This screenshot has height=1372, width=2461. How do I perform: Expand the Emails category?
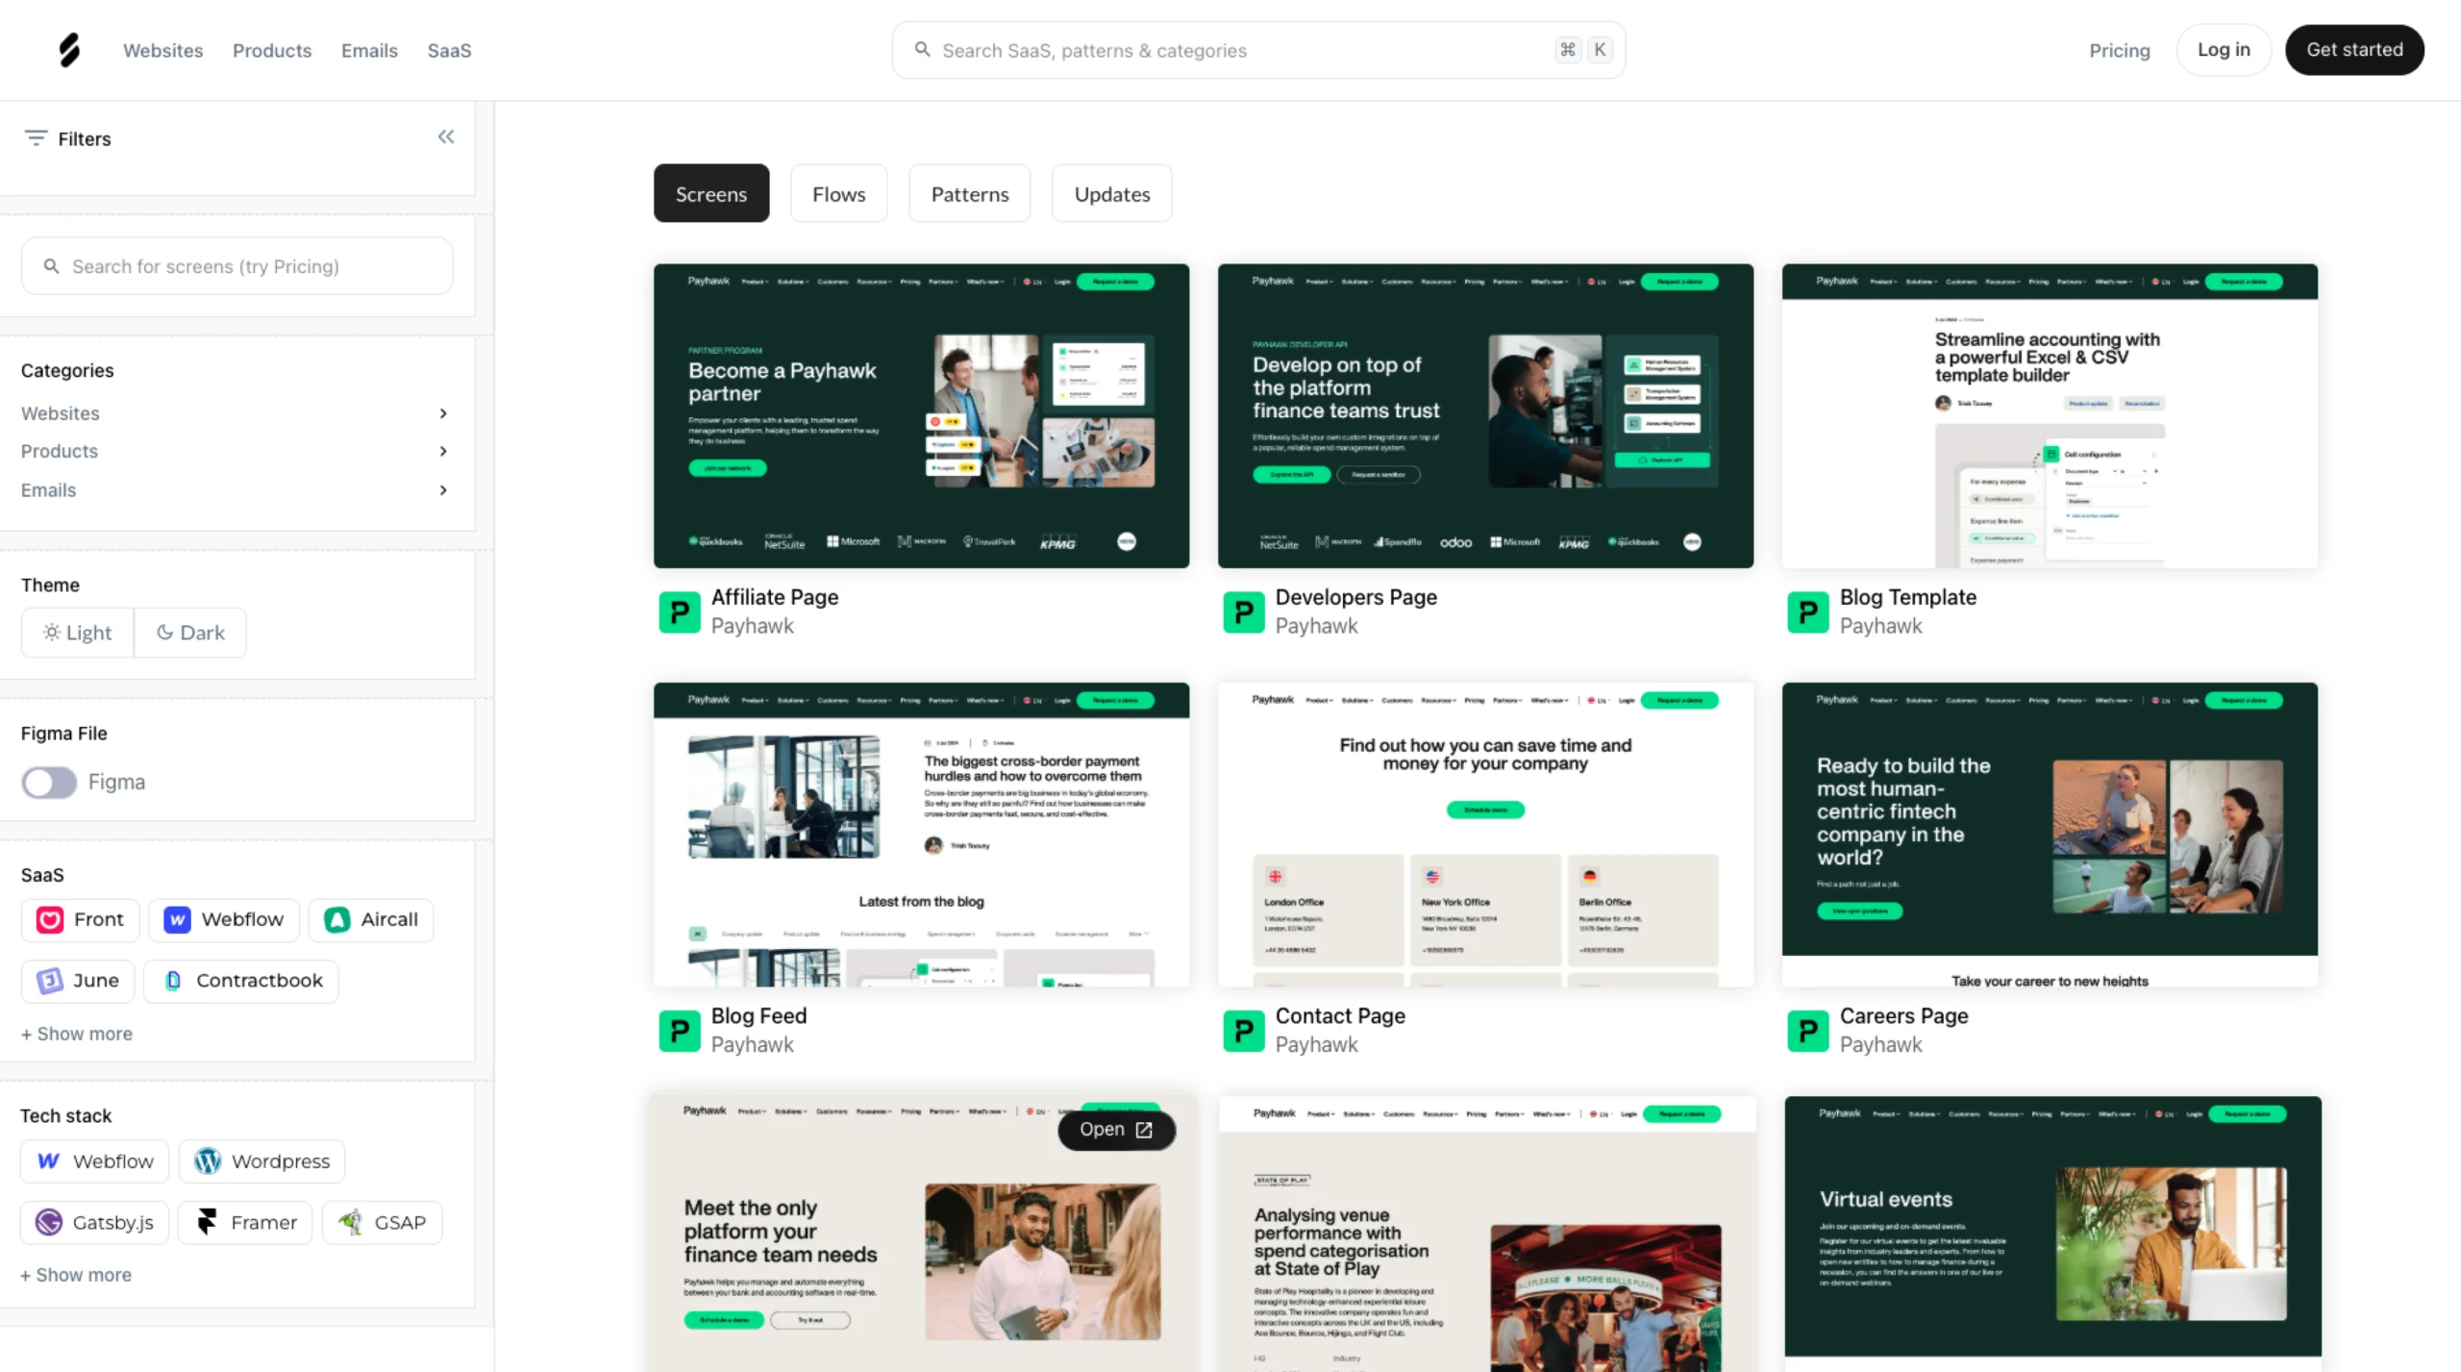pyautogui.click(x=236, y=490)
